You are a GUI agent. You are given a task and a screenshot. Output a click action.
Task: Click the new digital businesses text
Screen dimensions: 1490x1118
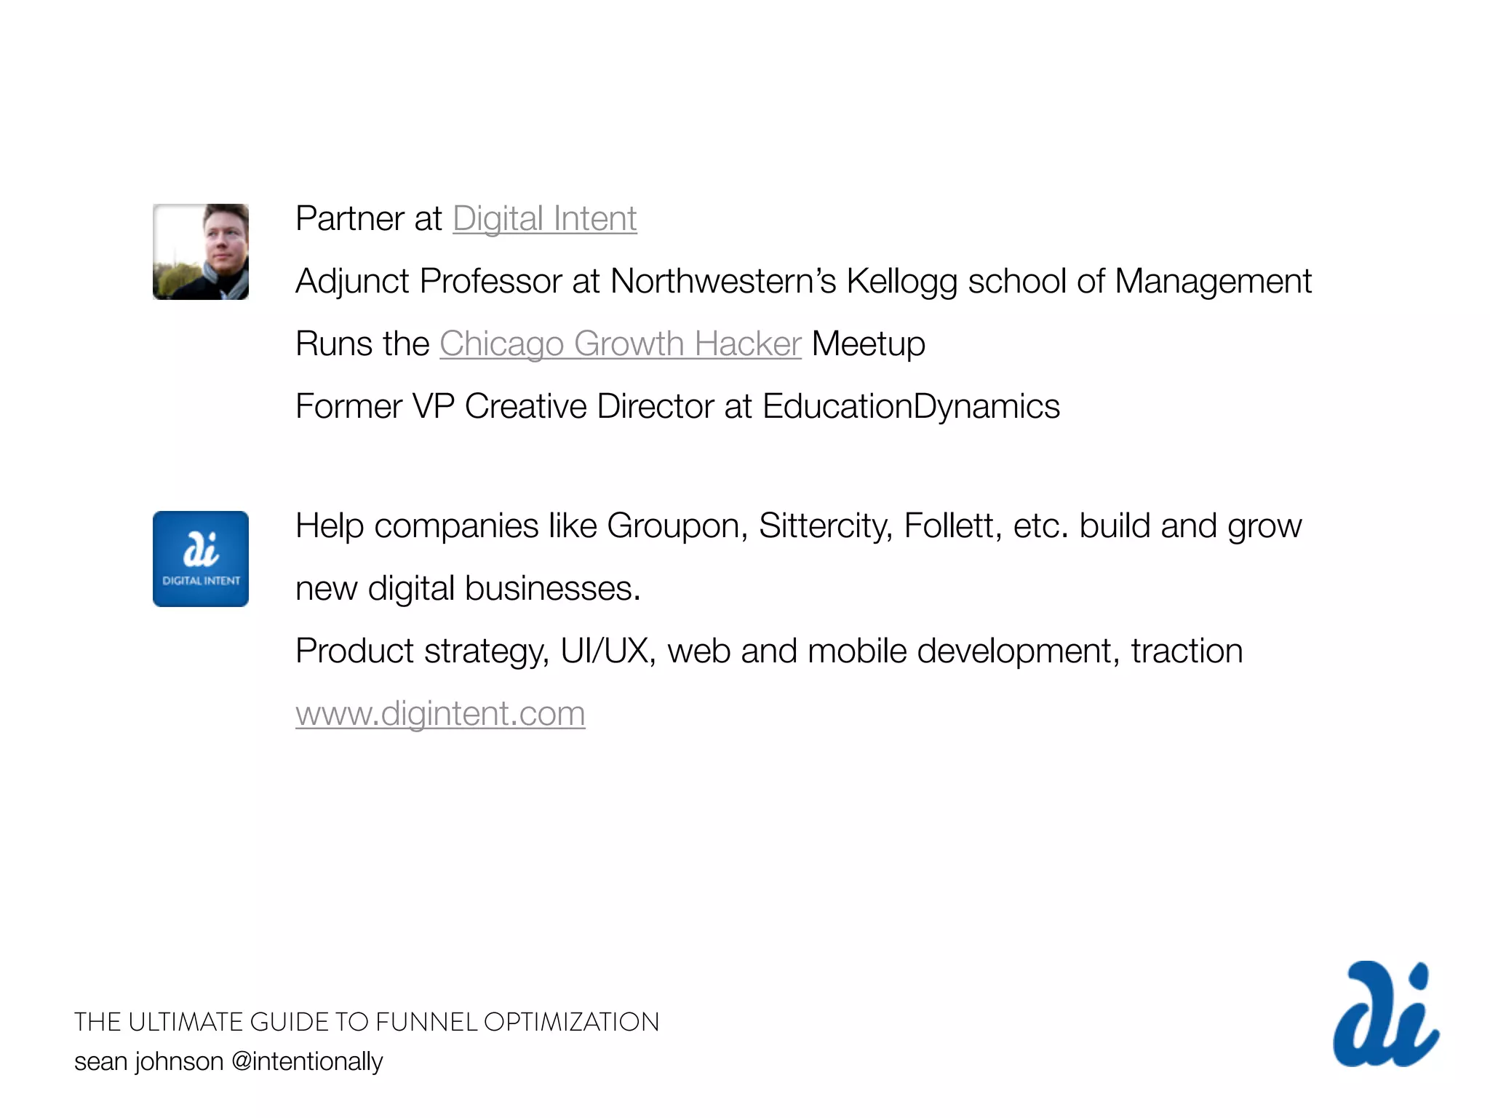click(x=468, y=588)
